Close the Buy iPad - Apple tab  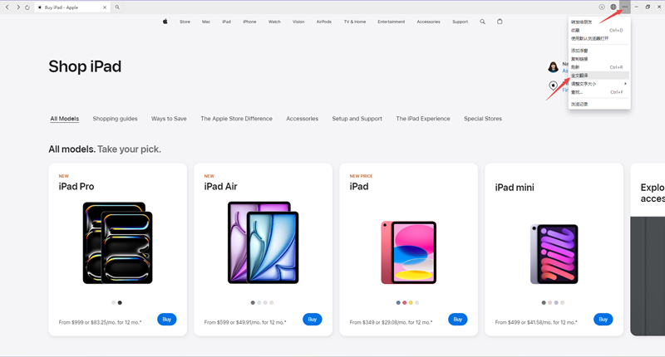[105, 7]
